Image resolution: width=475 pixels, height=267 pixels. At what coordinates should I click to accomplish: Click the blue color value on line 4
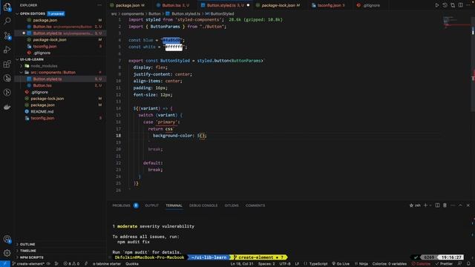(x=171, y=40)
